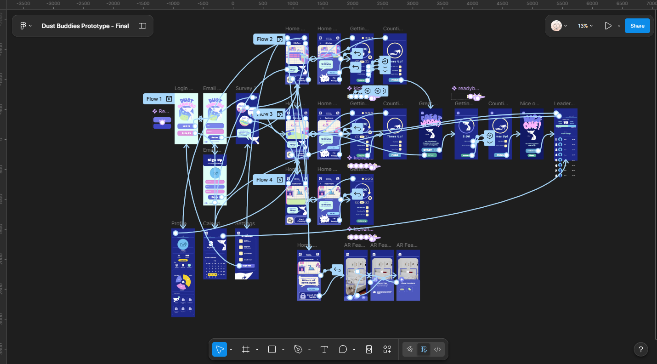Select the Rectangle shape tool

(272, 349)
